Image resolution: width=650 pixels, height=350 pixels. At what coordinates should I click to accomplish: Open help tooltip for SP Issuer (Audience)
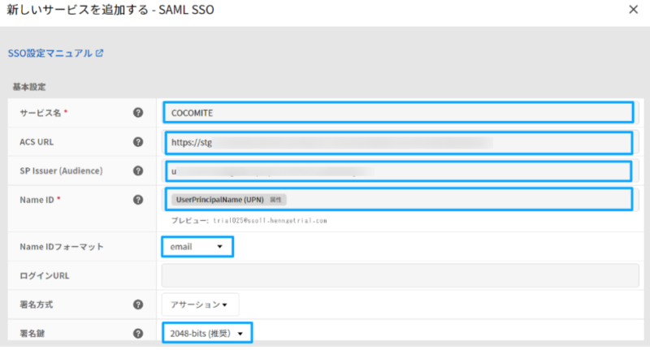(138, 171)
